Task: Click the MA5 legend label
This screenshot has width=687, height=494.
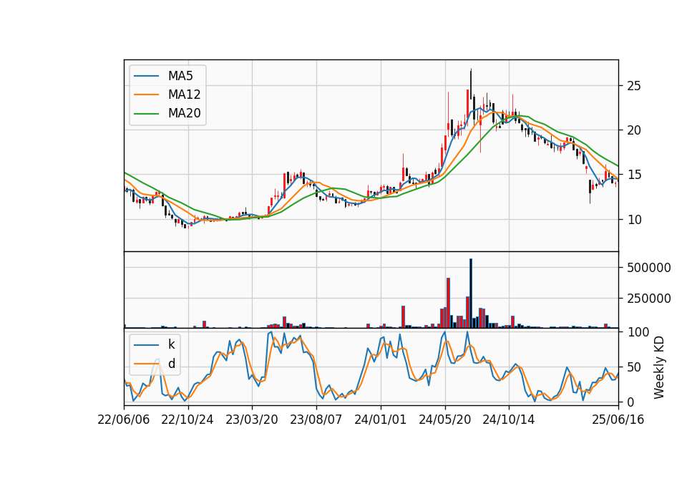Action: tap(180, 76)
